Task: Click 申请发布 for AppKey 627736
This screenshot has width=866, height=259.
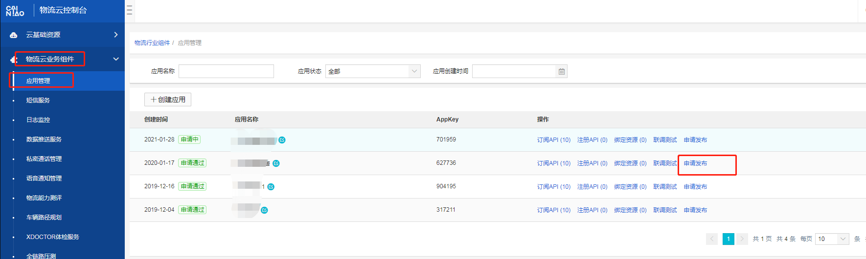Action: click(695, 163)
